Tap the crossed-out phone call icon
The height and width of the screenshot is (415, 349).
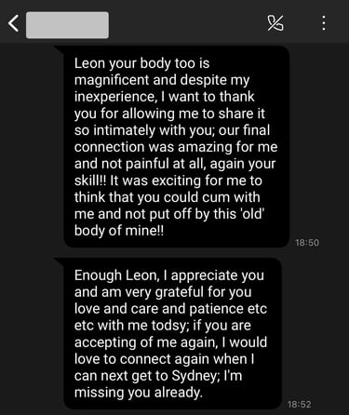275,23
